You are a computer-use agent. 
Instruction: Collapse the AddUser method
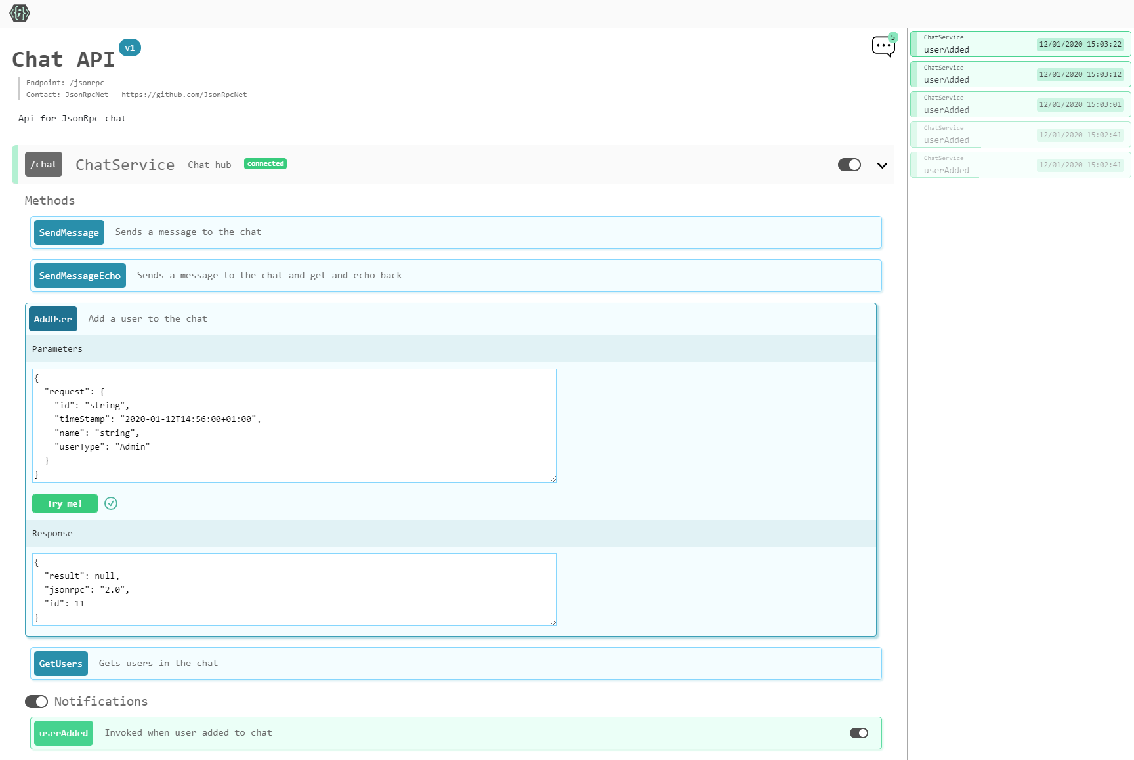pos(450,319)
